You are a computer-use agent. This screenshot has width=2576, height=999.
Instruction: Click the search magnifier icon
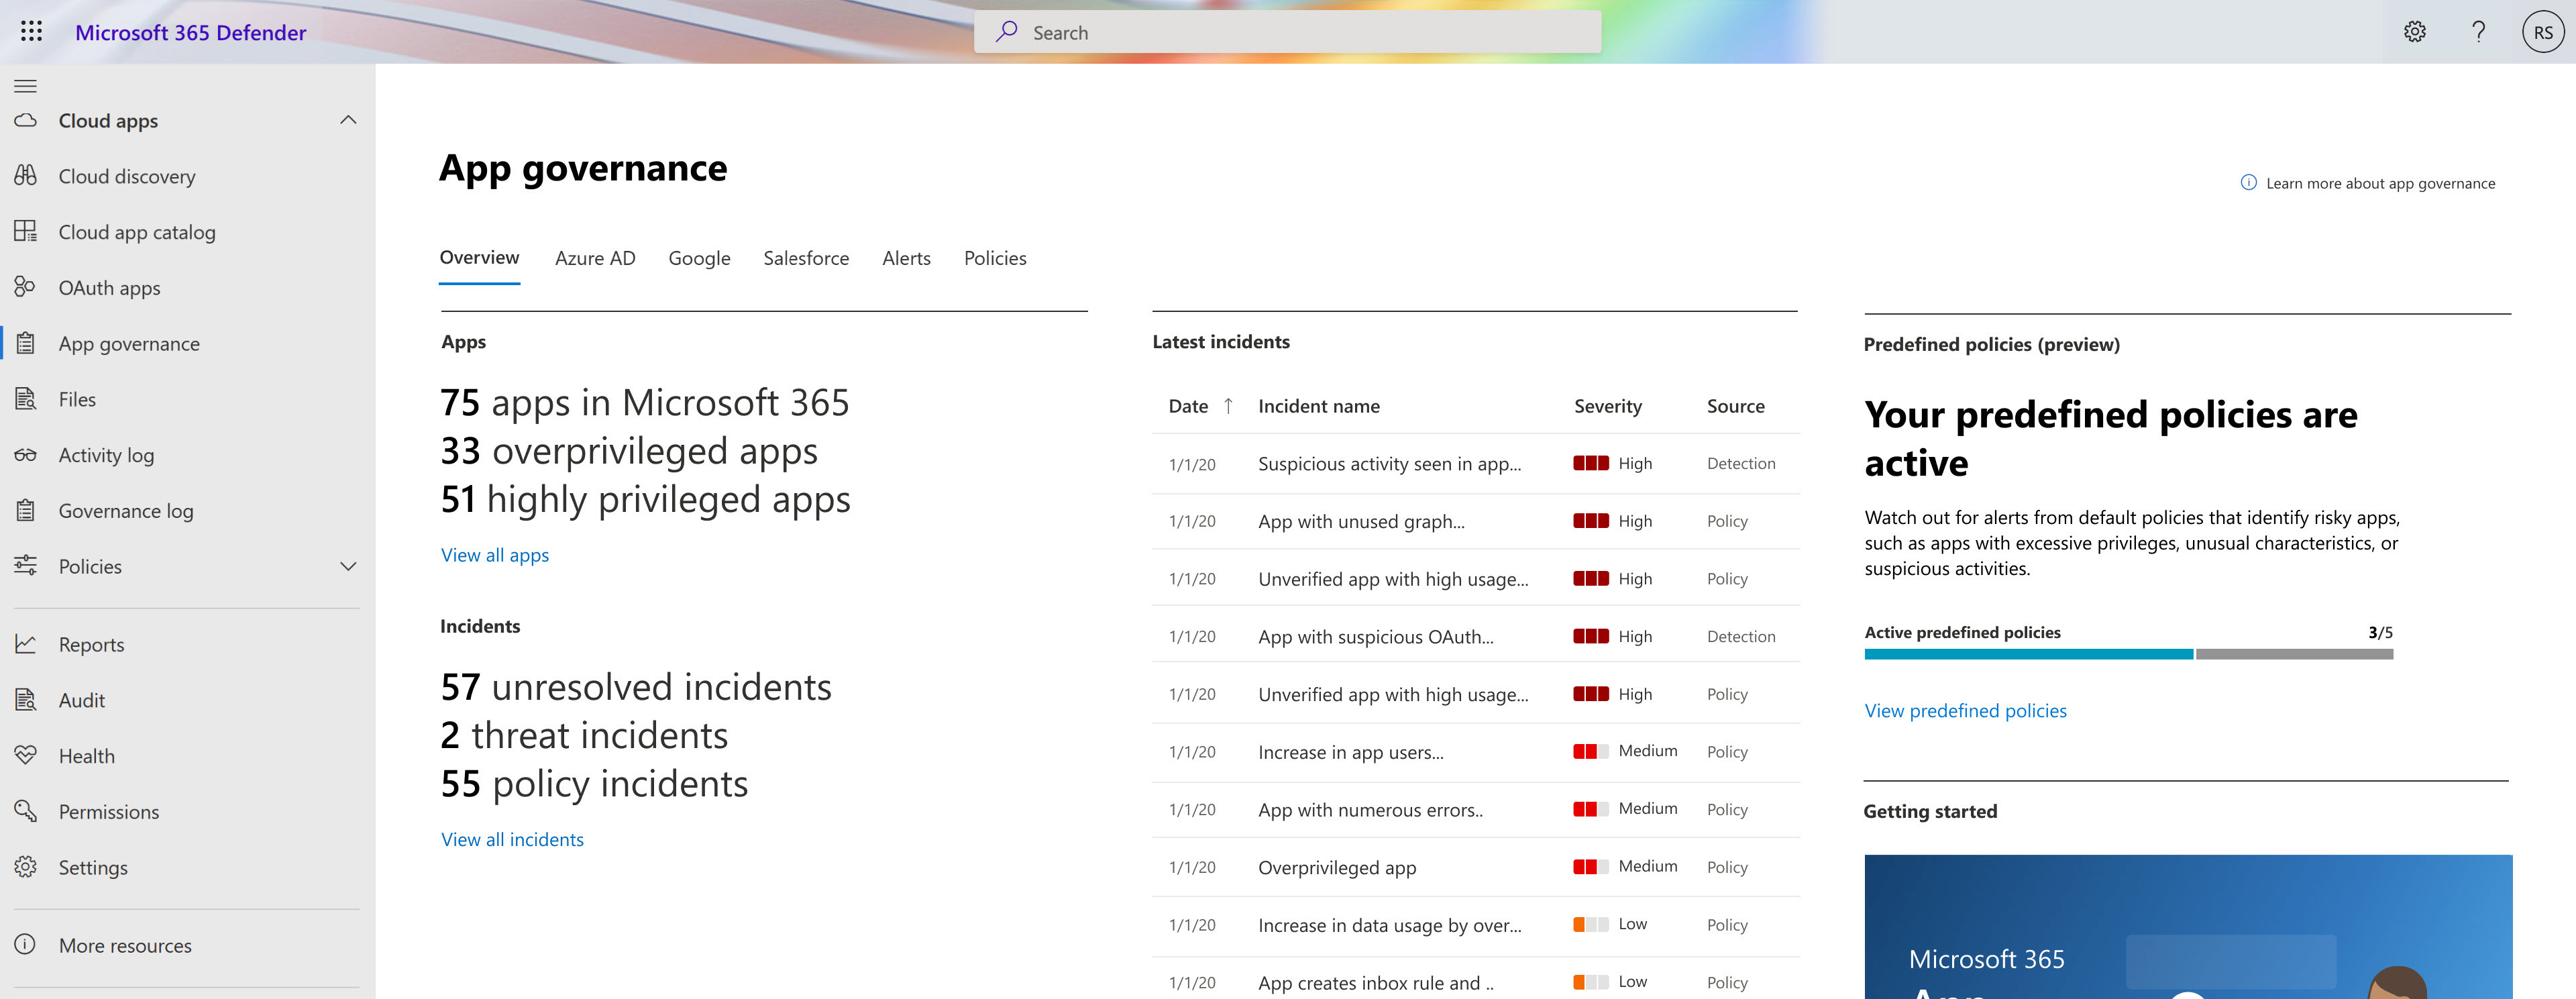pyautogui.click(x=1006, y=32)
